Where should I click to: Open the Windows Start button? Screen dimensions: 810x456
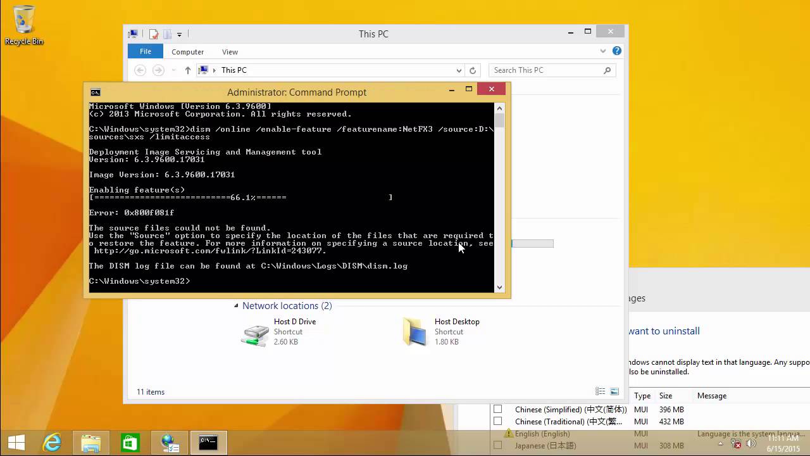click(16, 443)
